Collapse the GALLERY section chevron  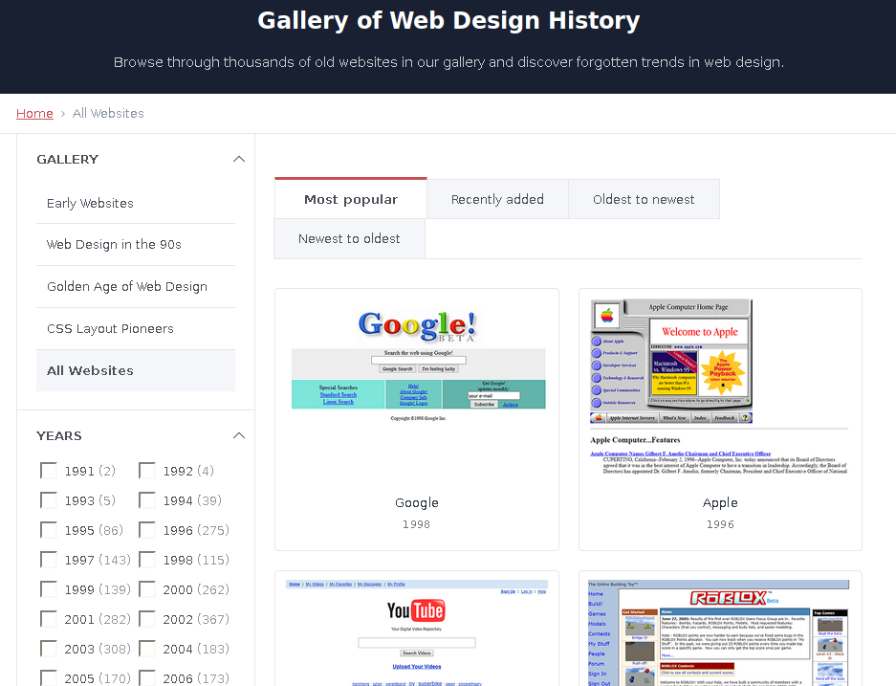coord(239,159)
